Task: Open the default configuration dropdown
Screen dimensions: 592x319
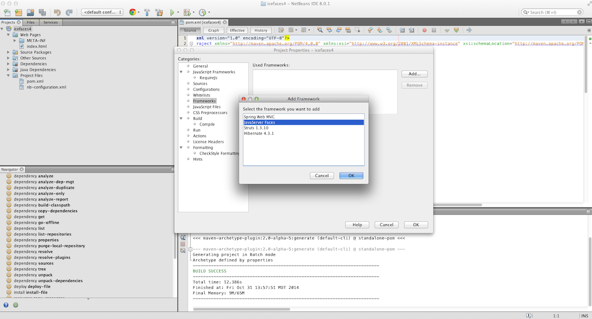Action: [102, 12]
